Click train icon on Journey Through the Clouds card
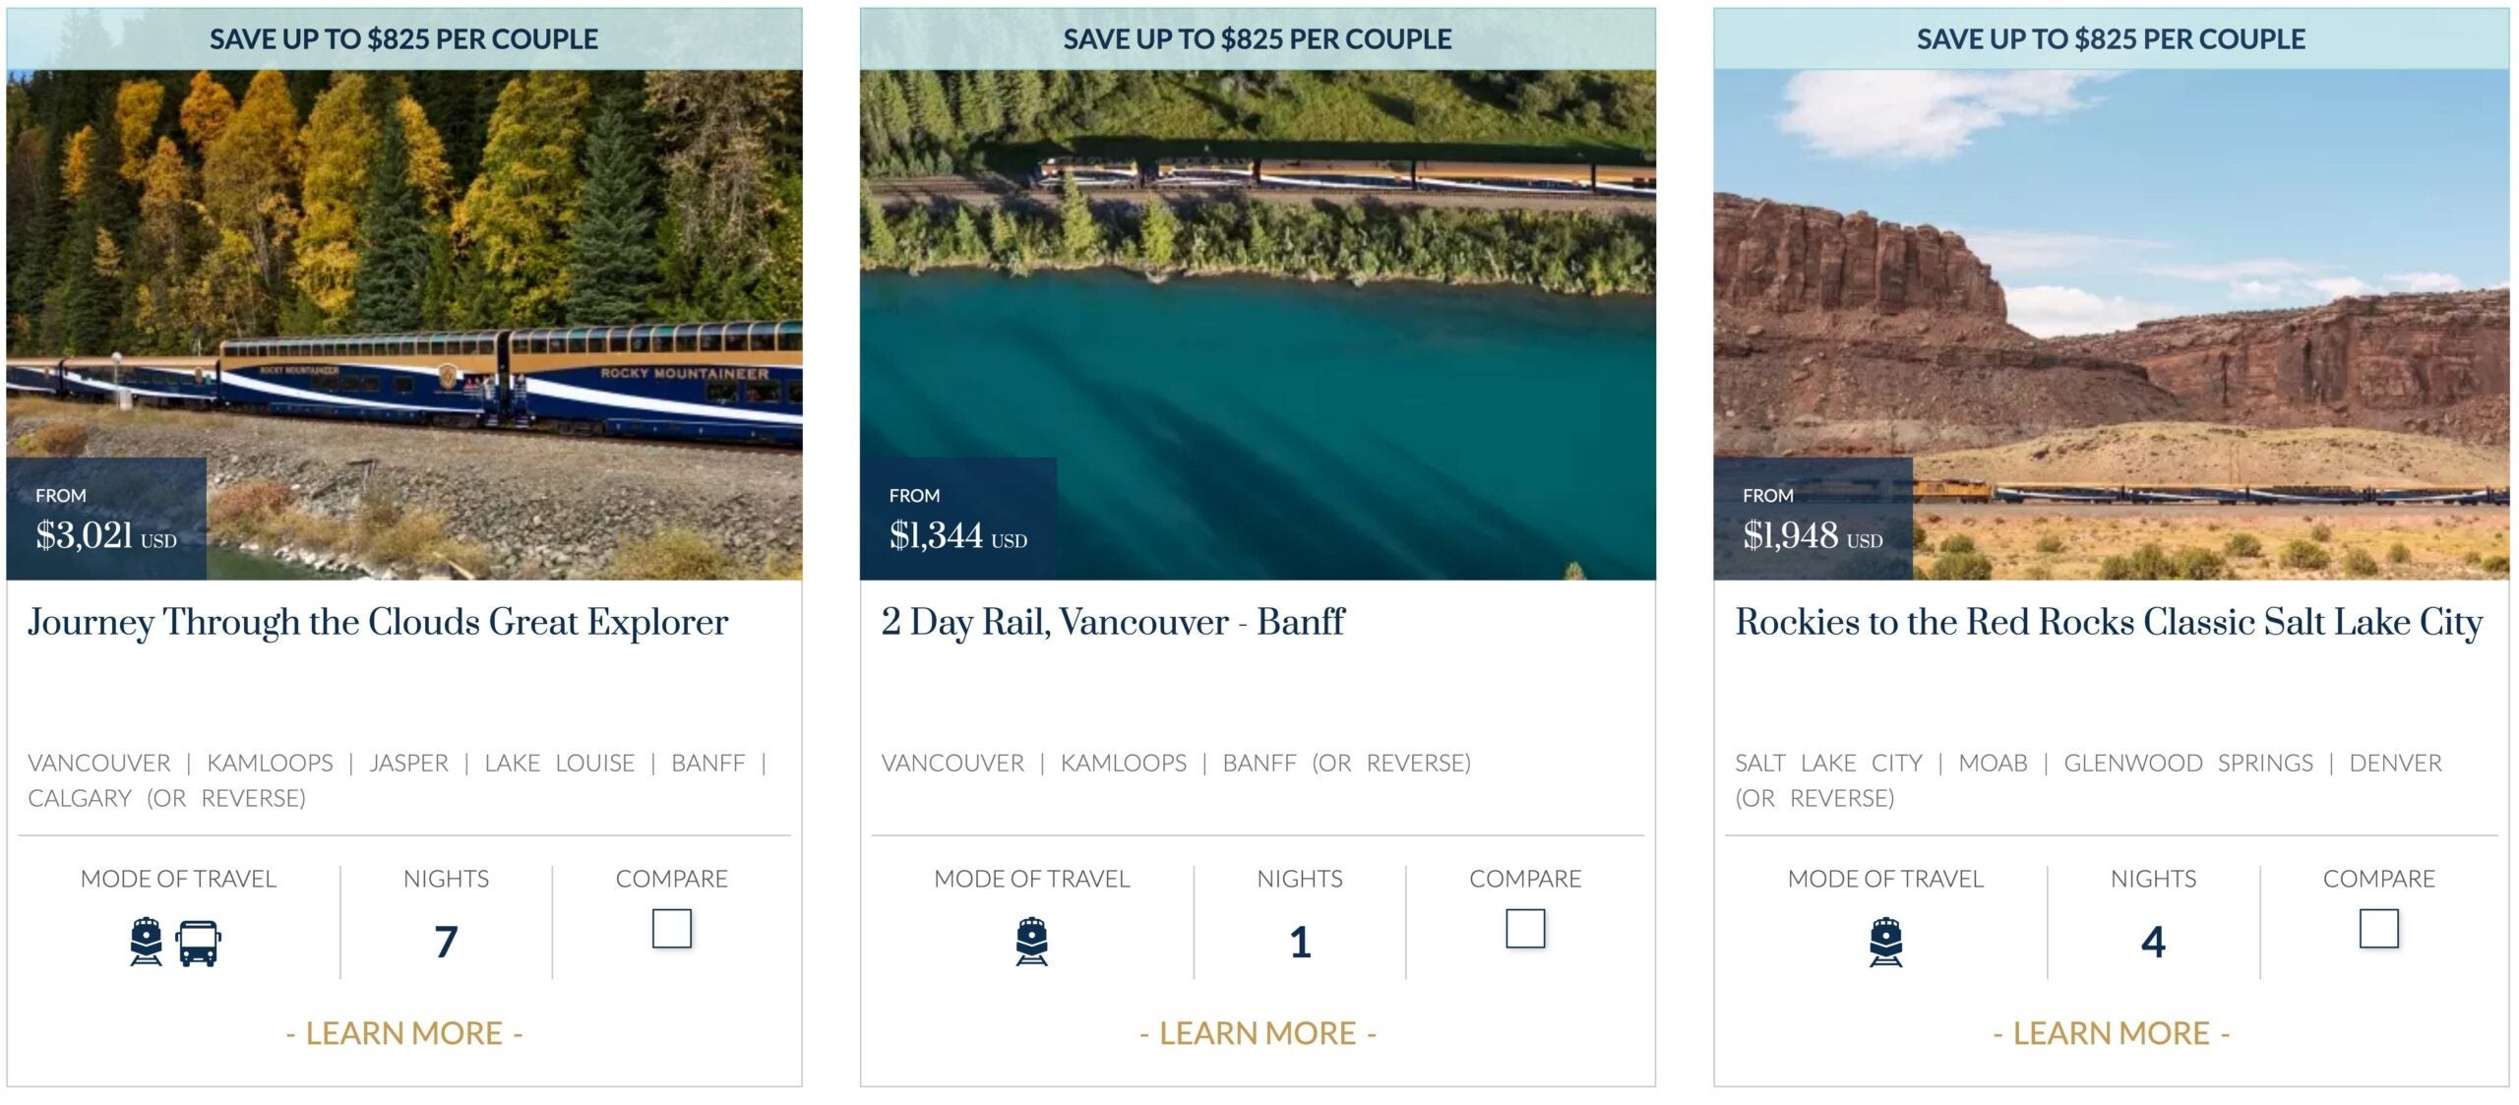 point(146,942)
